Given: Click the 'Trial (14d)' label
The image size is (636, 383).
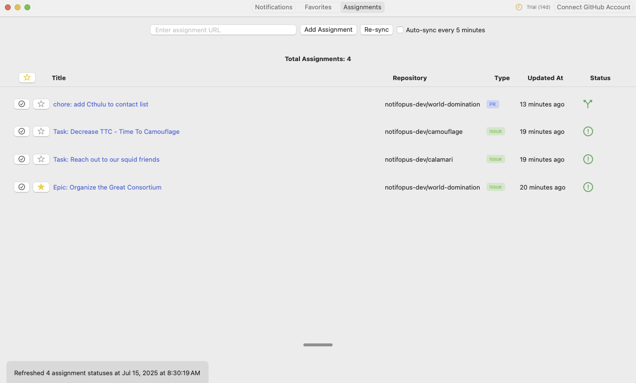Looking at the screenshot, I should tap(538, 7).
